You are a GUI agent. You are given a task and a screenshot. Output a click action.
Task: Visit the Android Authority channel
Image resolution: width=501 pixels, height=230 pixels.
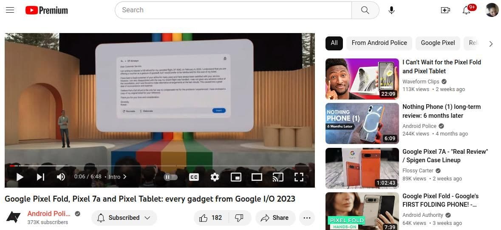423,215
